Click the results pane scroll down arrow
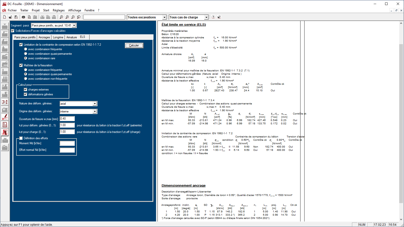Image resolution: width=404 pixels, height=227 pixels. [401, 219]
